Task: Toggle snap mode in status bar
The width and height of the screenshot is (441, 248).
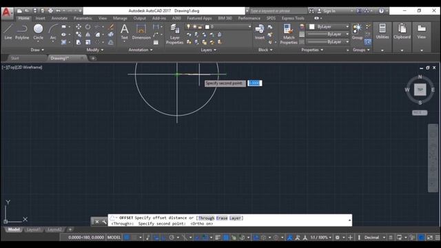Action: [135, 238]
